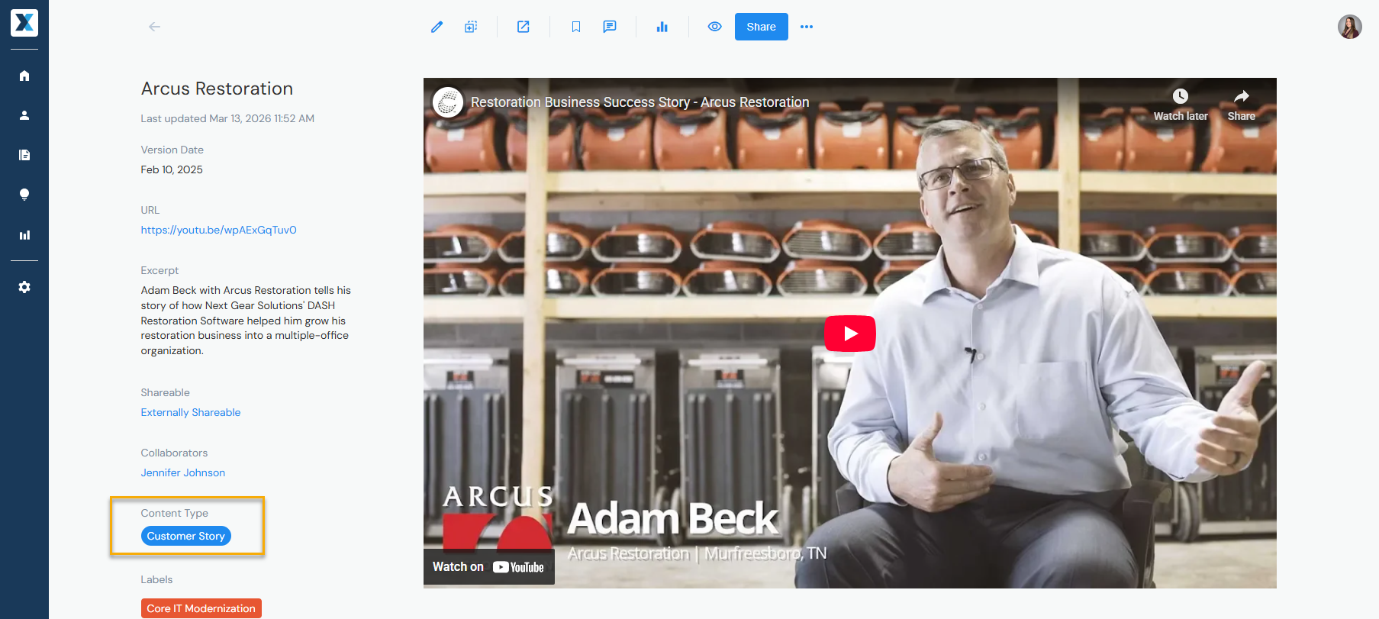Open the Settings gear icon

tap(24, 287)
